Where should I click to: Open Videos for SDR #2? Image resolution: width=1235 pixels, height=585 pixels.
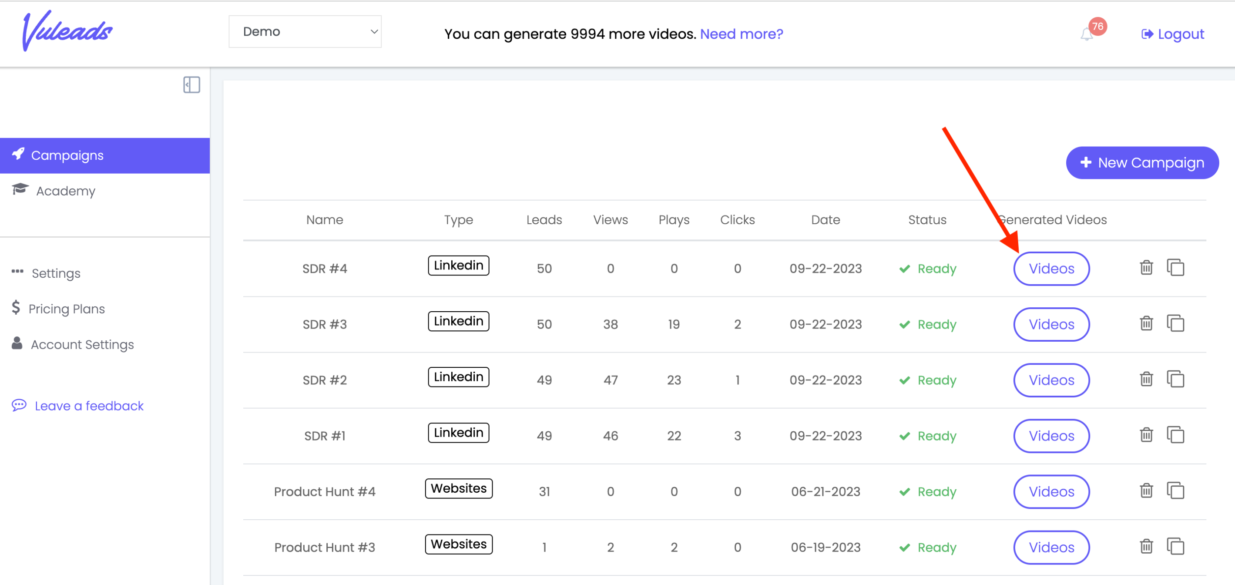[1051, 380]
